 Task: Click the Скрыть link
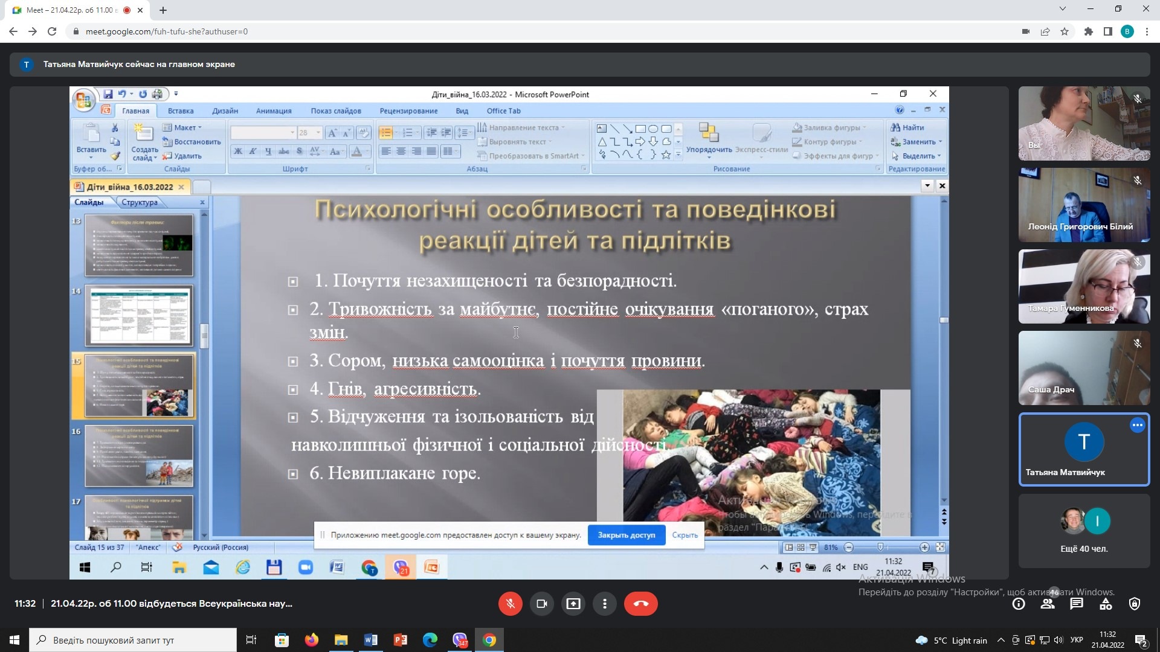(685, 535)
